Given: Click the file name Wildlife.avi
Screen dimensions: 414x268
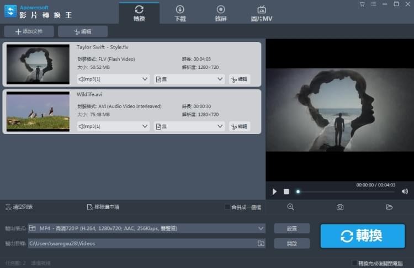Looking at the screenshot, I should click(89, 94).
